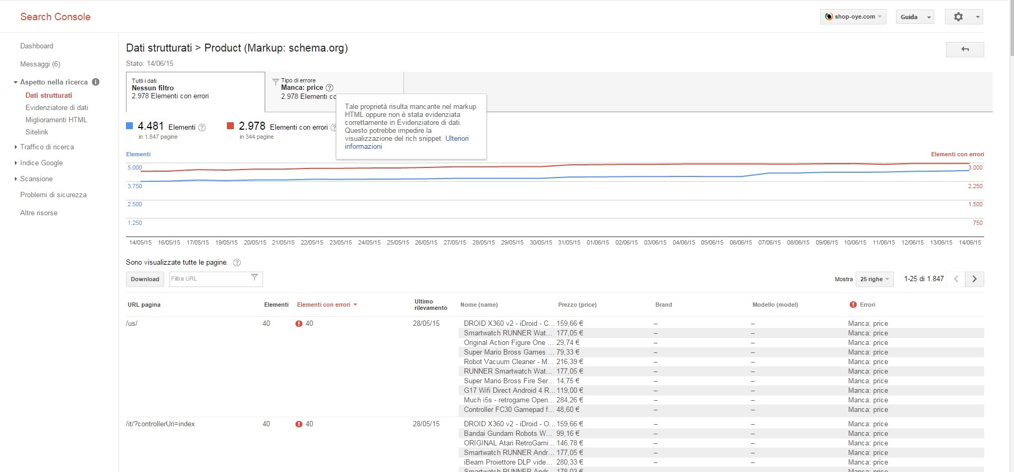
Task: Click the Robot Vacuum Cleaner product row
Action: point(721,362)
